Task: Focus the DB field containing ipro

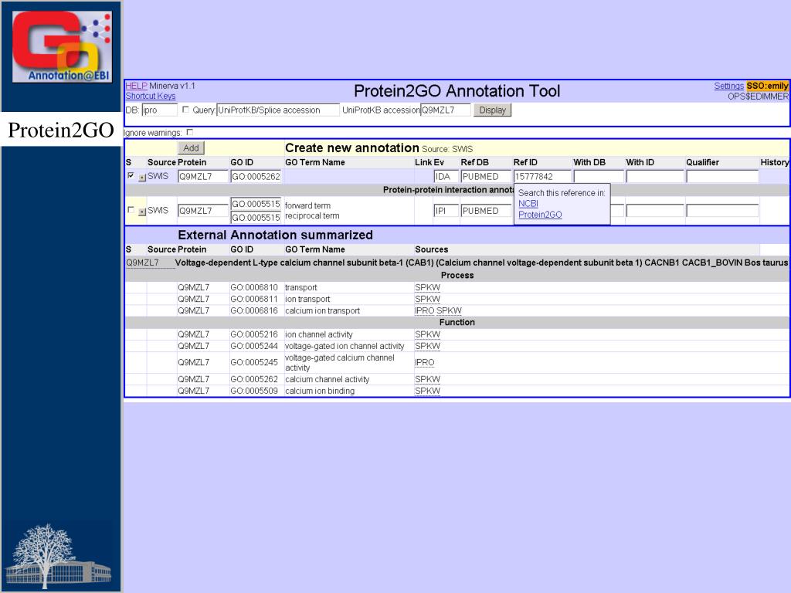Action: (159, 110)
